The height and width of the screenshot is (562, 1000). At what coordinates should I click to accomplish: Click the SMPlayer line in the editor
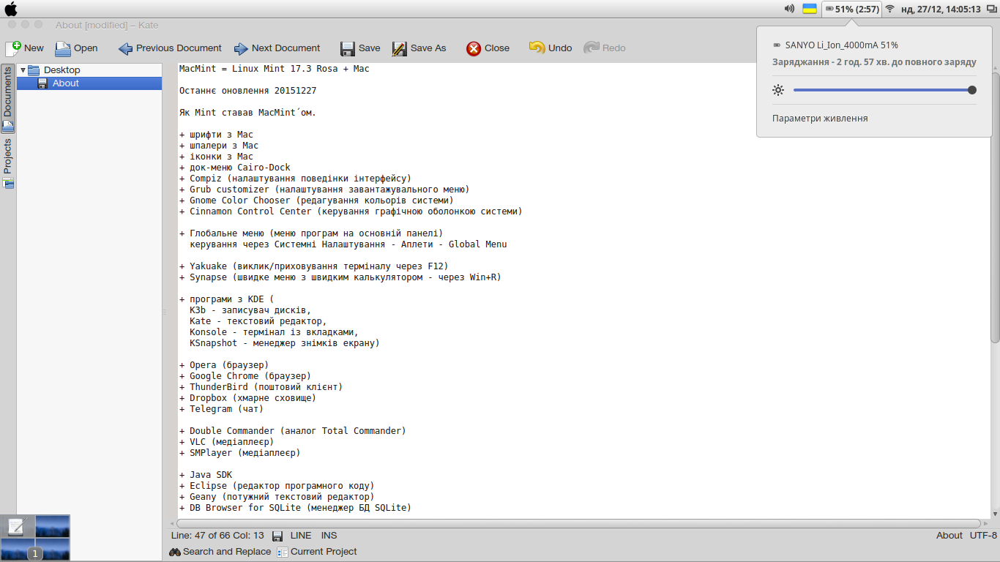[x=240, y=453]
